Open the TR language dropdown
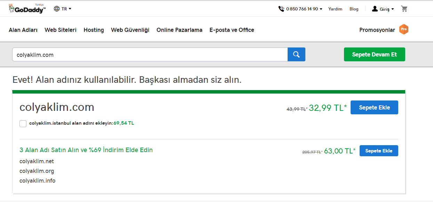Screen dimensions: 433x202 coord(66,9)
